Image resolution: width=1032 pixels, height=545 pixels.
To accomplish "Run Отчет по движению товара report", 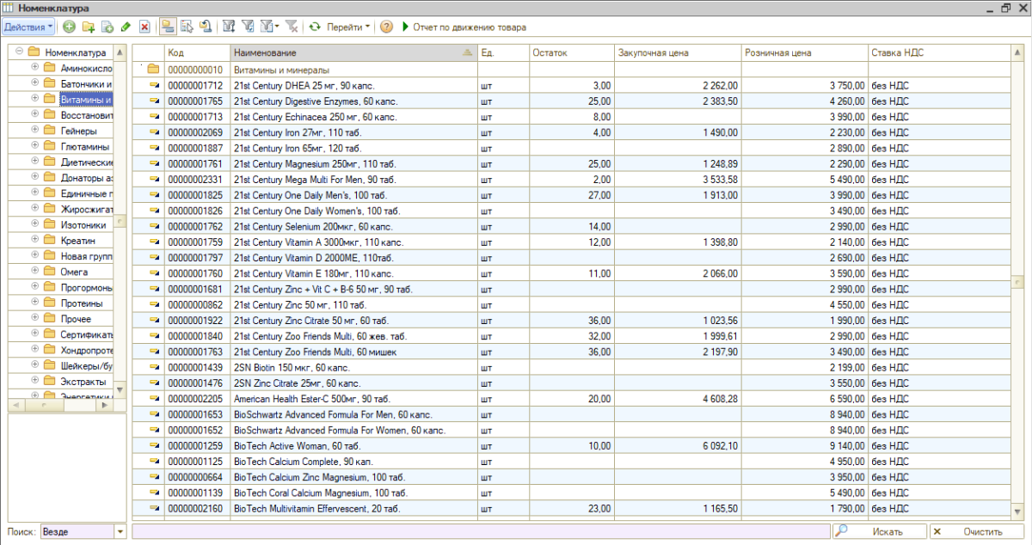I will 464,28.
